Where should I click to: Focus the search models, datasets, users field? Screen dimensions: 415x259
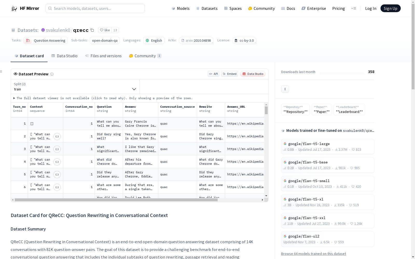pyautogui.click(x=95, y=8)
